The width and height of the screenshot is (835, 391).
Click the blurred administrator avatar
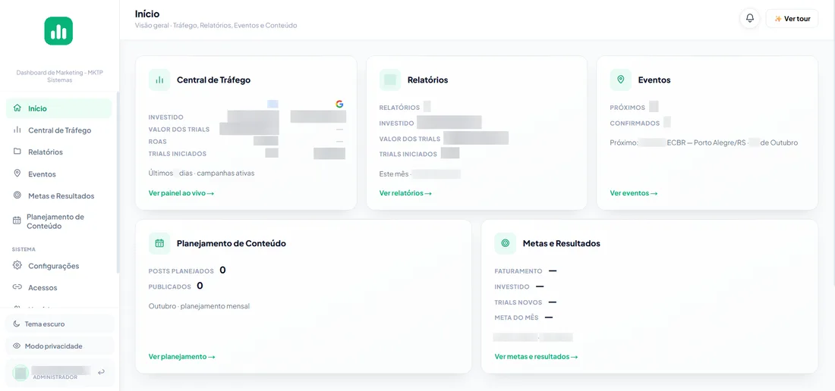(20, 373)
